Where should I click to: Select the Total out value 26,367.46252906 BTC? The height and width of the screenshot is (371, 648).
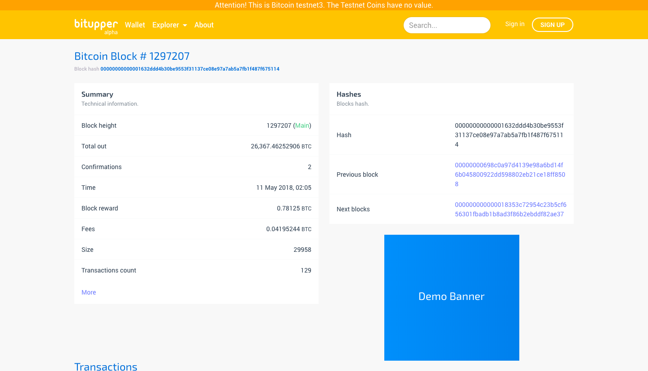[x=281, y=146]
